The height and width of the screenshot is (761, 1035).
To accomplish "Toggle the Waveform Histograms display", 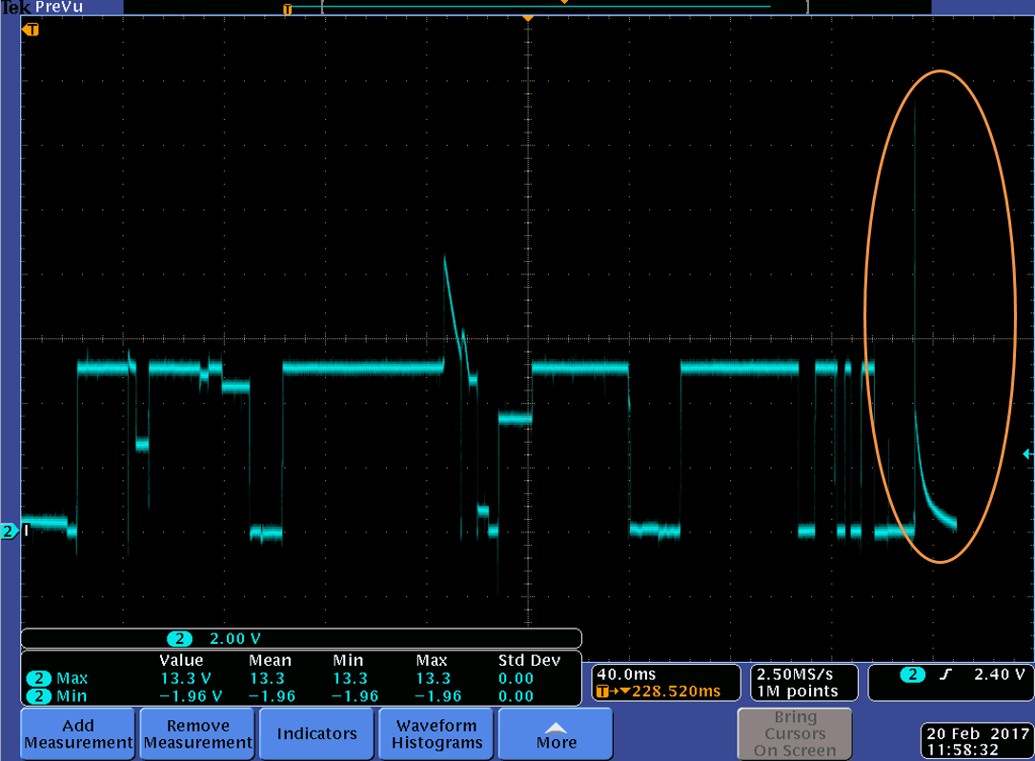I will tap(436, 733).
